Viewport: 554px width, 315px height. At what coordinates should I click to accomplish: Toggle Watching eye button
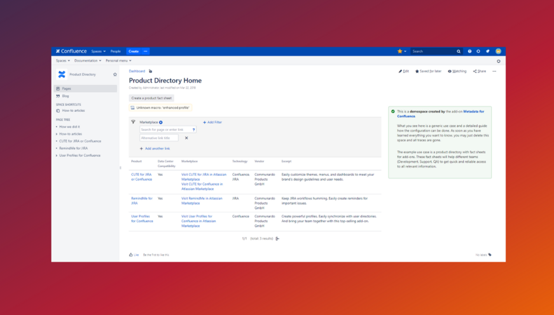point(457,71)
